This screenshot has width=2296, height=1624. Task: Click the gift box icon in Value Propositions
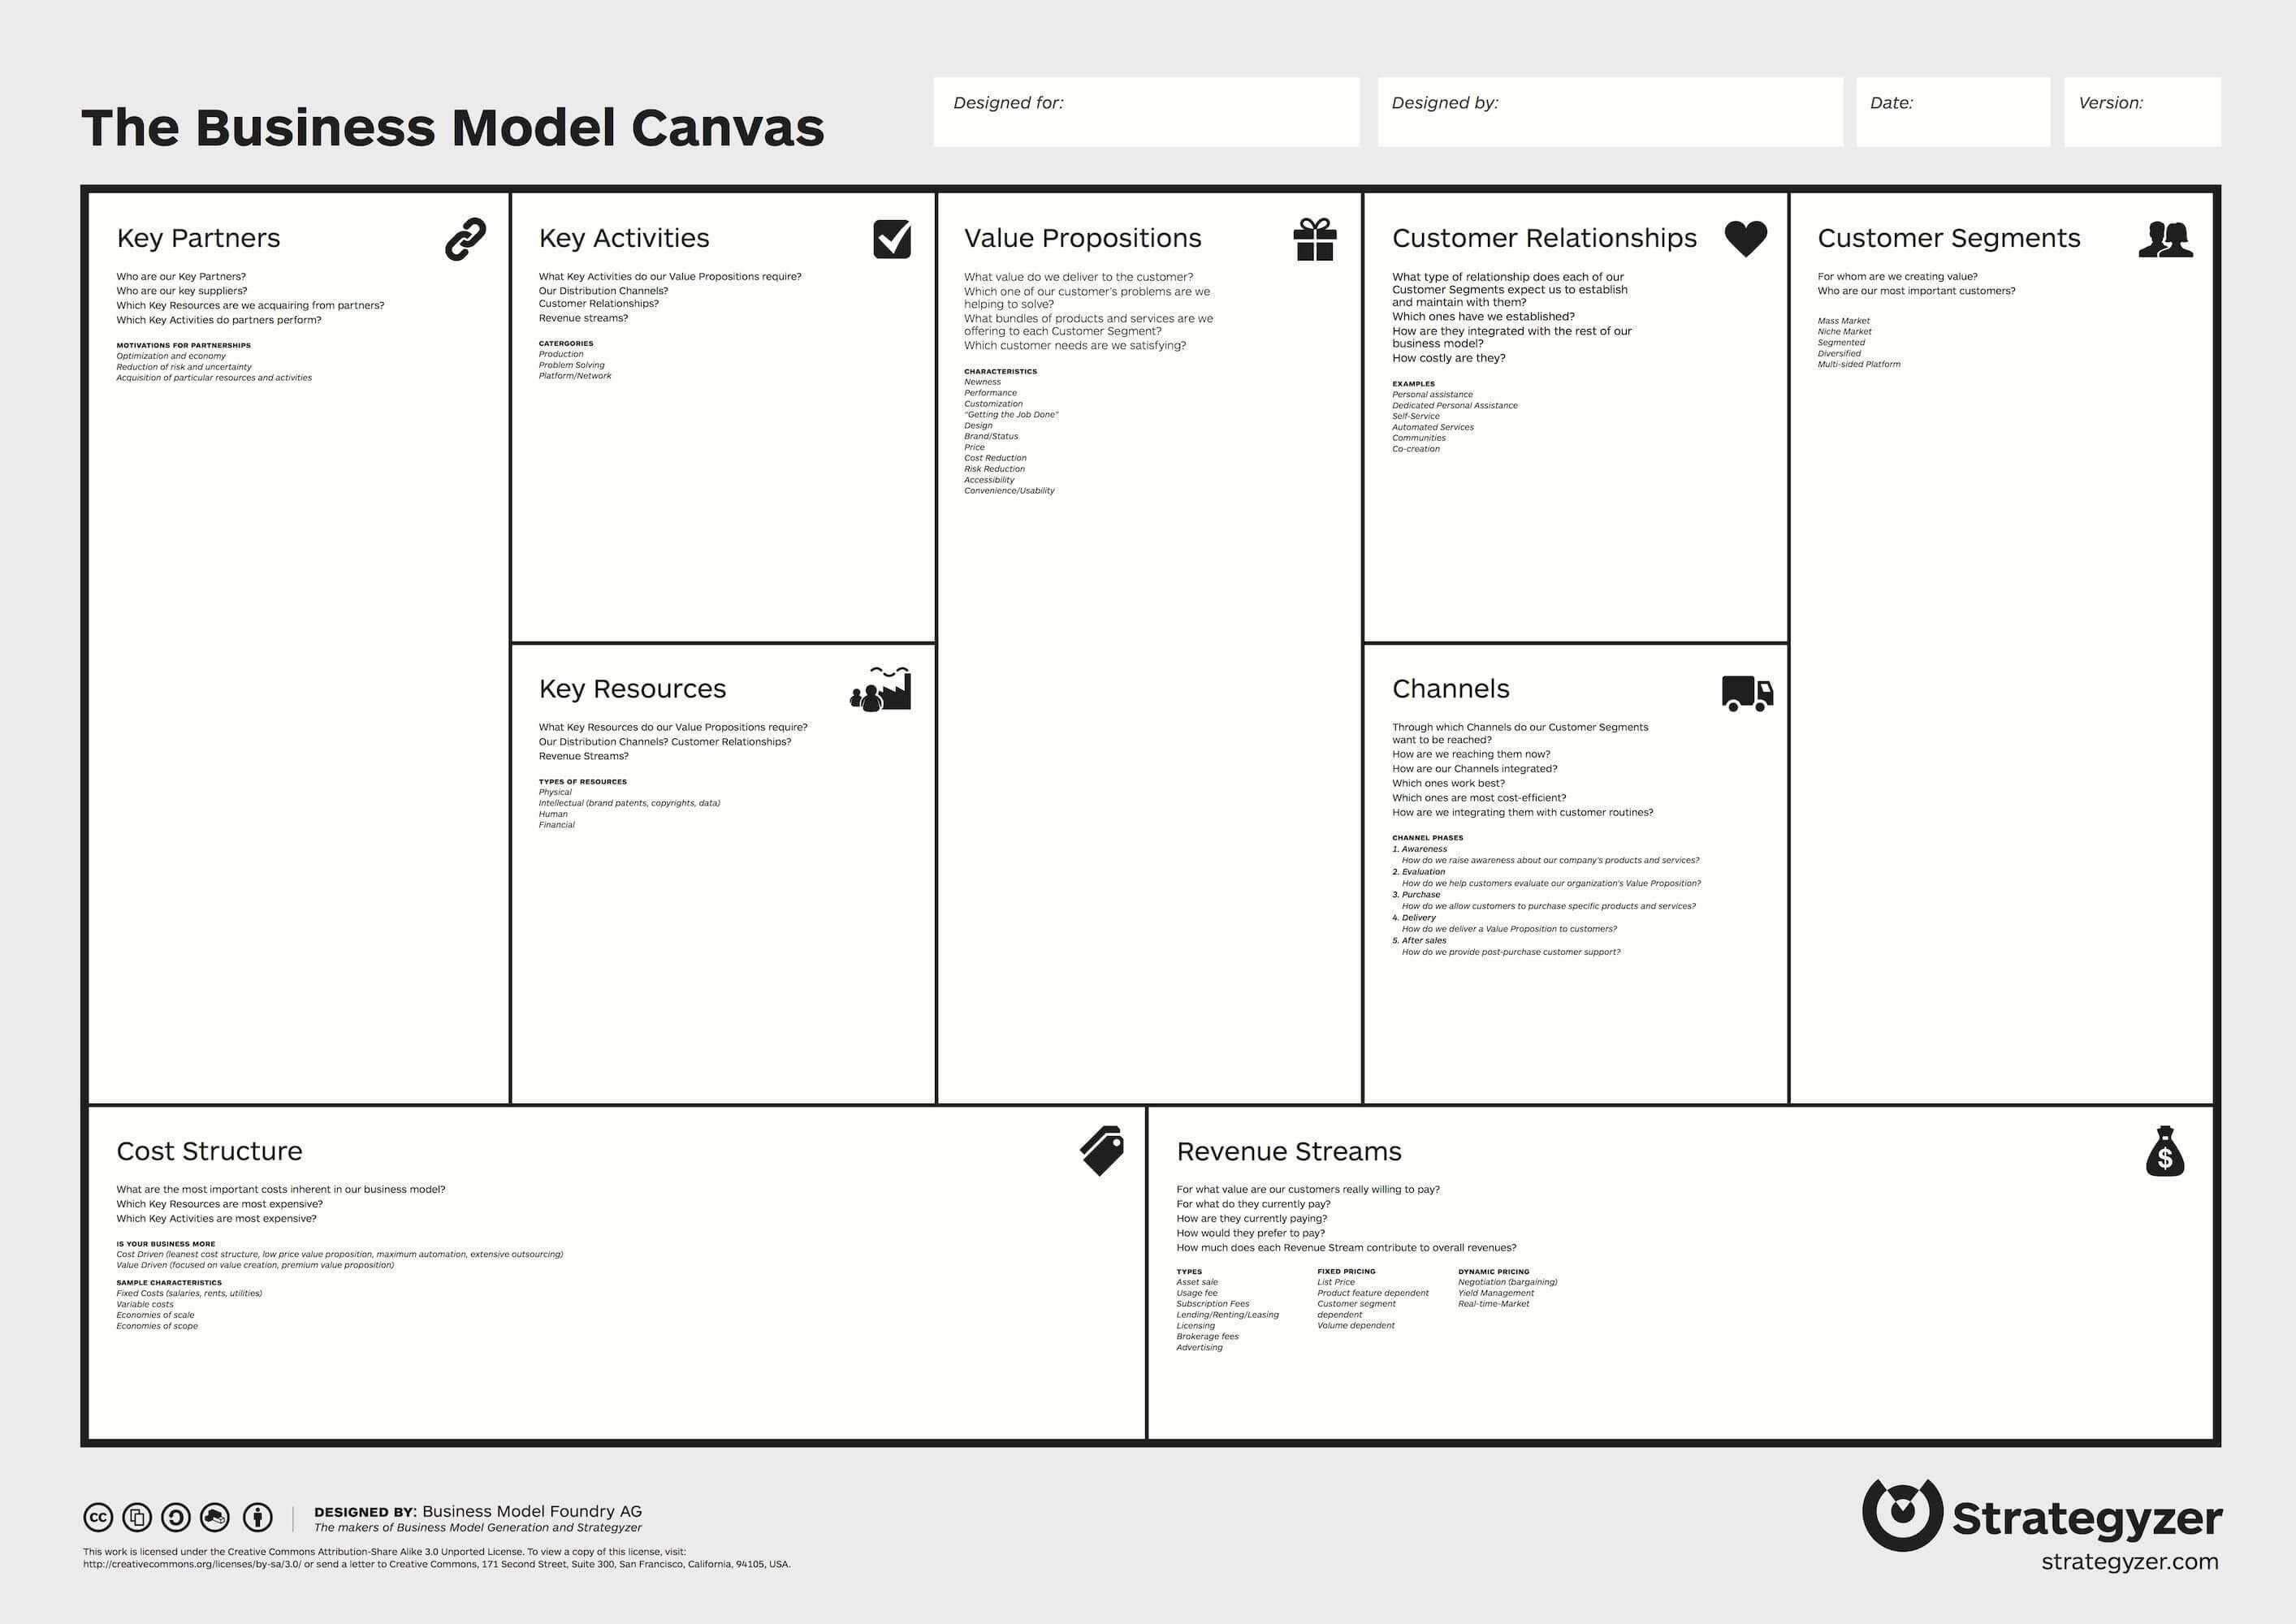pyautogui.click(x=1314, y=239)
